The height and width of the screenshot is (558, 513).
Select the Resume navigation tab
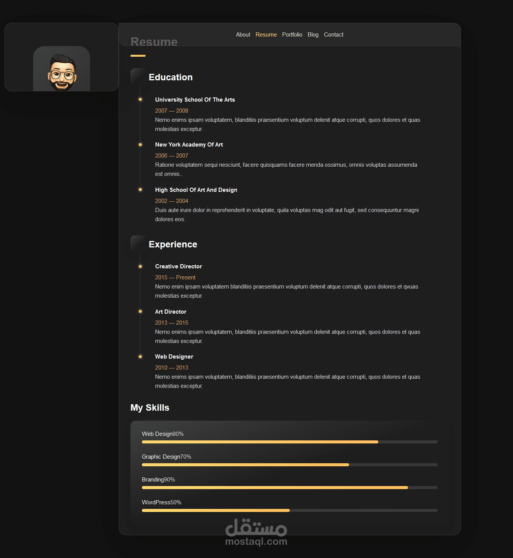266,35
